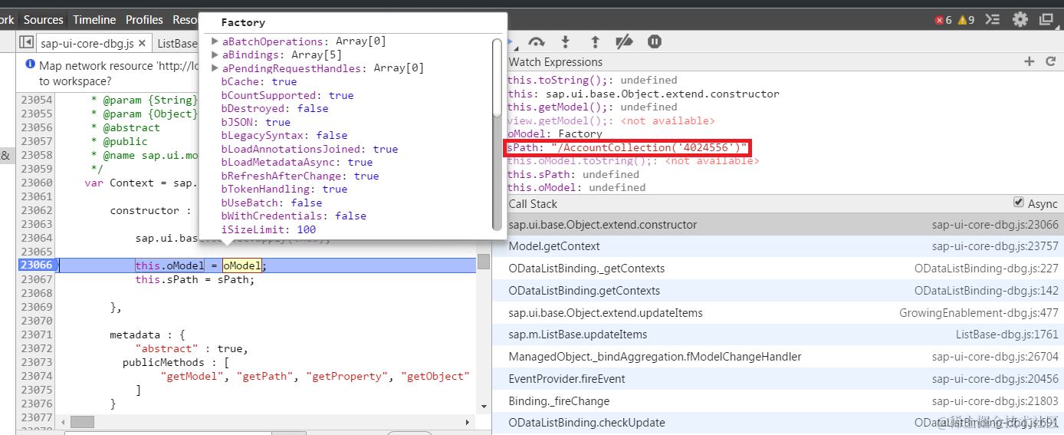Click the oModel: Factory watch expression
Image resolution: width=1064 pixels, height=435 pixels.
(554, 133)
